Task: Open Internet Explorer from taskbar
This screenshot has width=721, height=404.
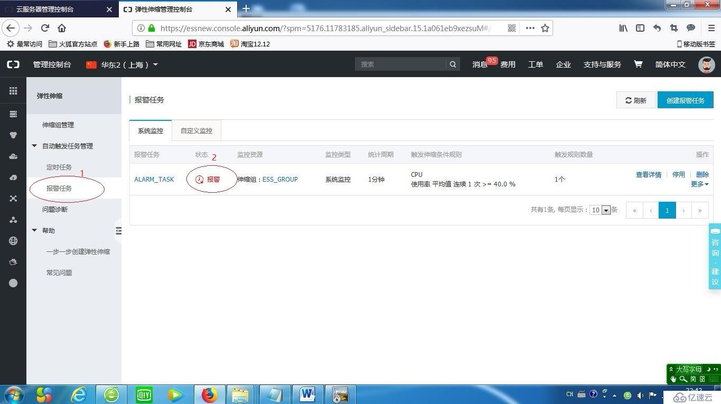Action: (x=79, y=394)
